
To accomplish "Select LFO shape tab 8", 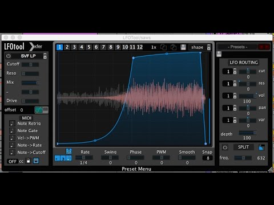I will pos(111,47).
